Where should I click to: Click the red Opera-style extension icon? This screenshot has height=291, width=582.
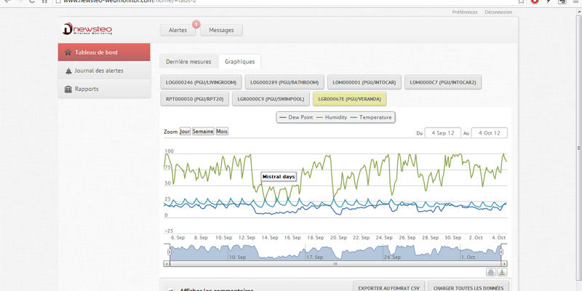pyautogui.click(x=535, y=1)
